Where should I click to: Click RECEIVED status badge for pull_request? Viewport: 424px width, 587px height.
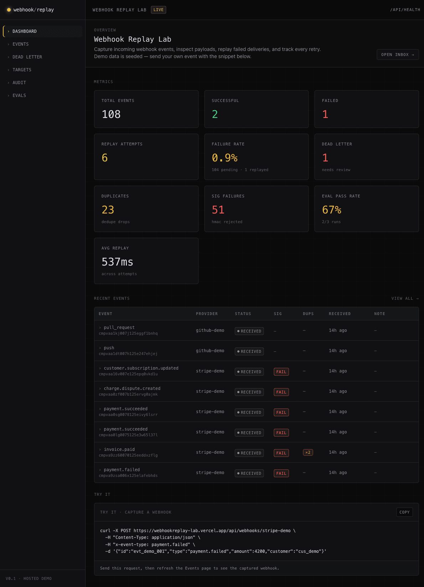click(249, 331)
